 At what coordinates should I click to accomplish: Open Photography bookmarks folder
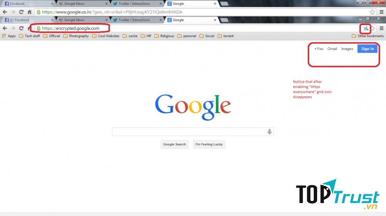point(76,36)
